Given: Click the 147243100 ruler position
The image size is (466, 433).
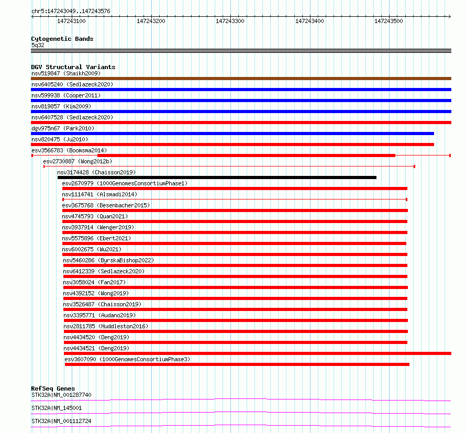Looking at the screenshot, I should 71,21.
